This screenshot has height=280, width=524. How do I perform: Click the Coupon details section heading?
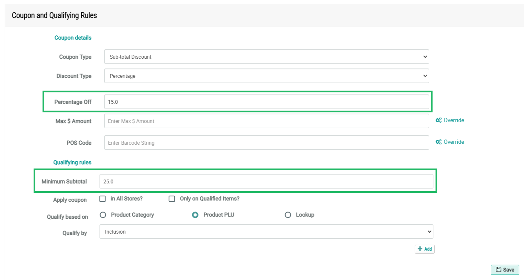73,38
